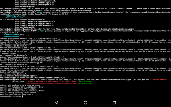Viewport: 171px width, 107px height.
Task: Tap the Android Back navigation triangle
Action: click(x=57, y=103)
